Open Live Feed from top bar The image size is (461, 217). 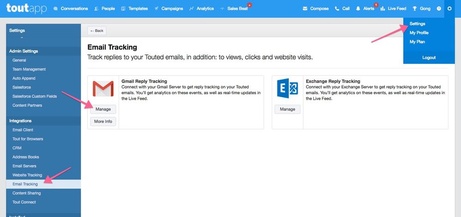tap(393, 8)
